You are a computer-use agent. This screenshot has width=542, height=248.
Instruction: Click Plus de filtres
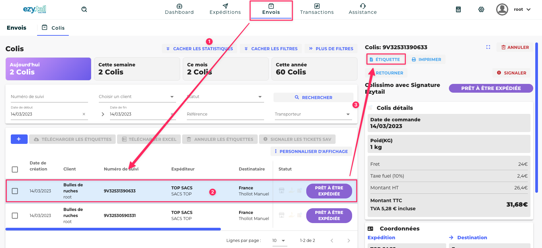tap(331, 49)
